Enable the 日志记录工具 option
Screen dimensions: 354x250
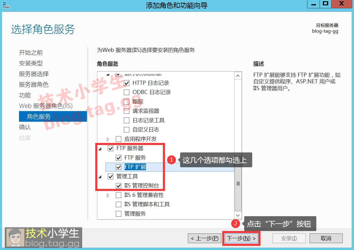point(127,120)
